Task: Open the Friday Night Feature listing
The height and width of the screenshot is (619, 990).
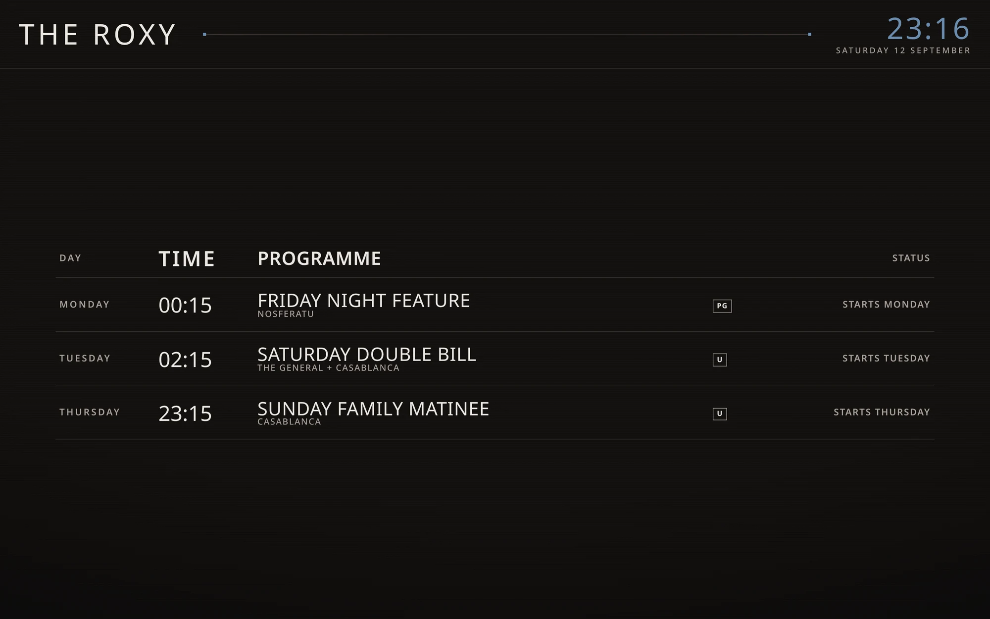Action: coord(495,305)
